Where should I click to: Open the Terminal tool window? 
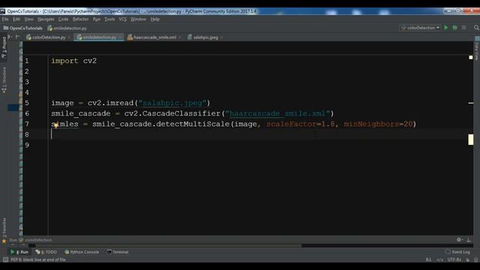point(118,252)
